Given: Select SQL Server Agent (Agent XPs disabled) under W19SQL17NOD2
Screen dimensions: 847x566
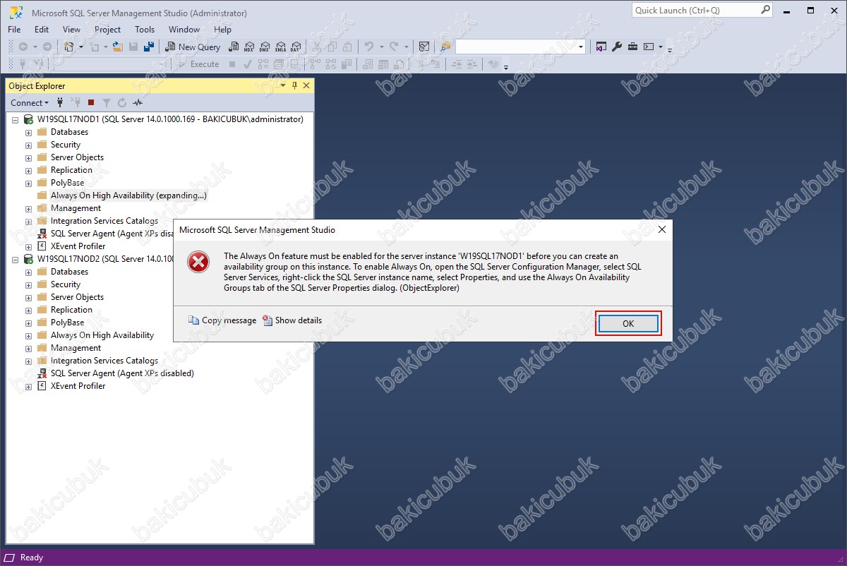Looking at the screenshot, I should pyautogui.click(x=122, y=373).
